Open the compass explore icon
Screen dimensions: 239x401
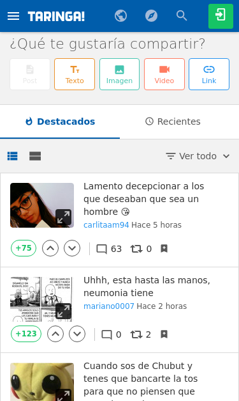point(151,16)
